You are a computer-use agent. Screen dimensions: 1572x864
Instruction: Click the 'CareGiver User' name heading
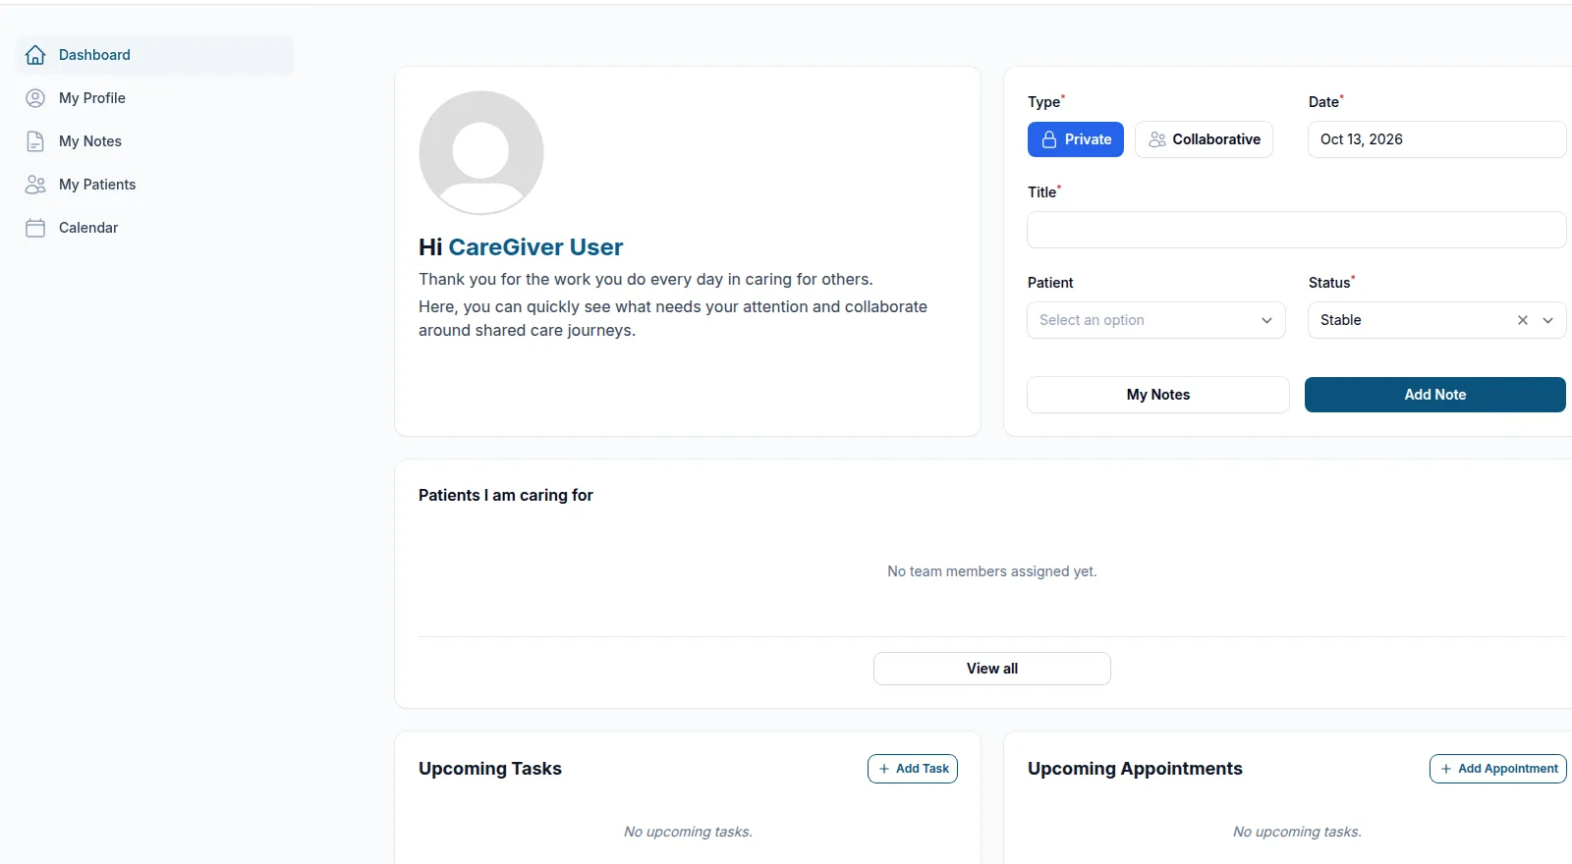(x=535, y=247)
